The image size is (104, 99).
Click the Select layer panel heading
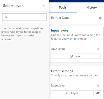(x=13, y=6)
